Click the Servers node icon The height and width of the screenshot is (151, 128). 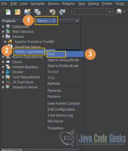click(x=8, y=36)
